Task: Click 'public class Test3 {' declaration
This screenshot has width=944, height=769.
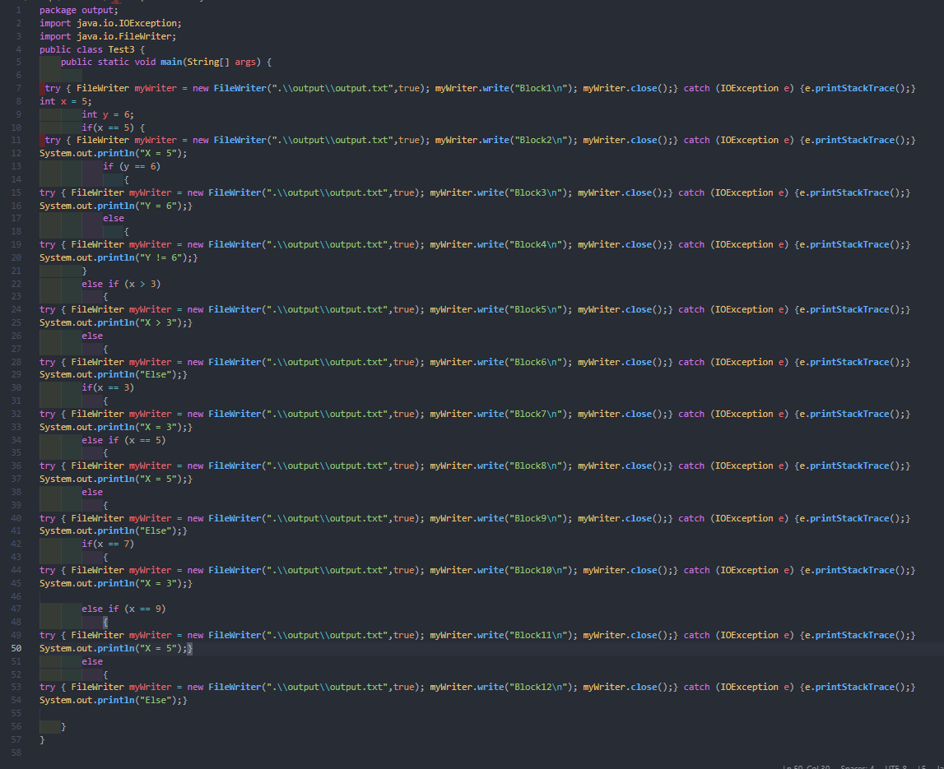Action: coord(92,49)
